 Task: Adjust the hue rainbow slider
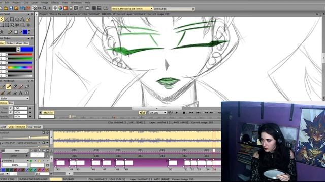click(20, 67)
